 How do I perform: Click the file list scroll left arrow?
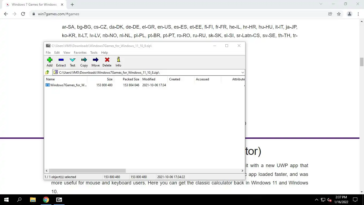[x=47, y=171]
